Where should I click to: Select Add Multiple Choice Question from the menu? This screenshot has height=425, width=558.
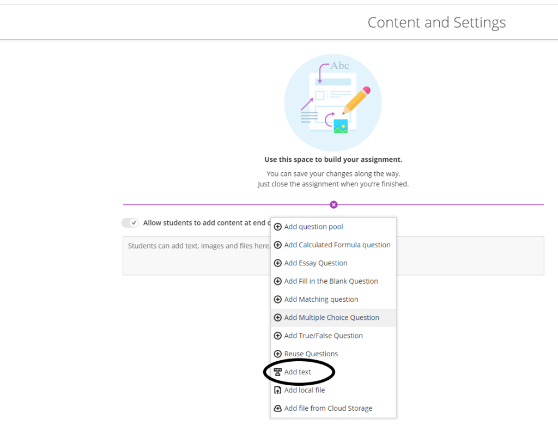331,317
